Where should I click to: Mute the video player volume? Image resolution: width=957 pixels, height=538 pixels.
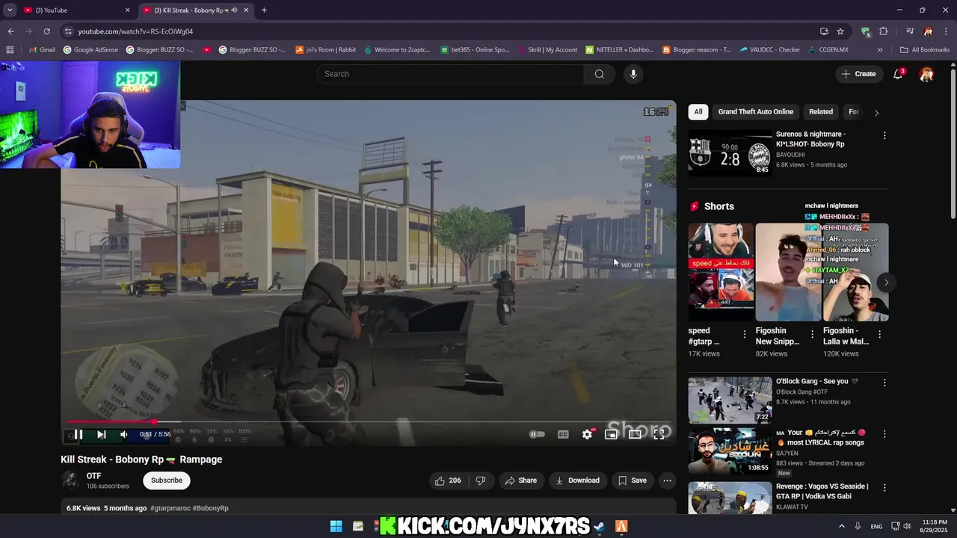124,434
